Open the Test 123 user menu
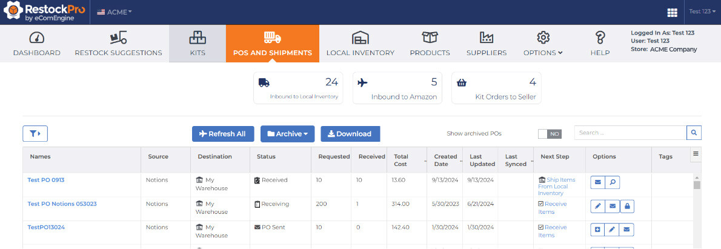Screen dimensions: 721x249 702,12
